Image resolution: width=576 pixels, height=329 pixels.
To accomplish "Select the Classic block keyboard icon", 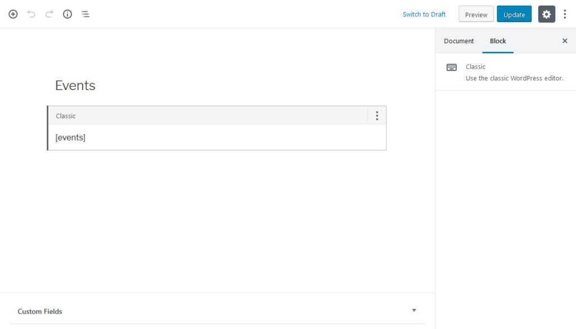I will coord(451,67).
